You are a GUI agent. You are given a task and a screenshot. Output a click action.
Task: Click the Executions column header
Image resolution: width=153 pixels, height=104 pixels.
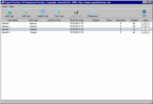click(x=121, y=20)
